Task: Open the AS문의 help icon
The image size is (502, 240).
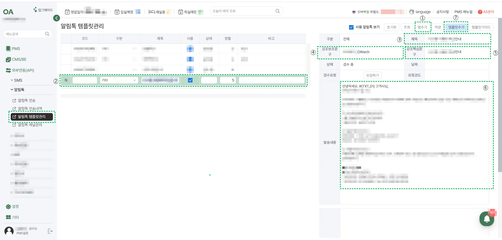Action: pyautogui.click(x=480, y=12)
